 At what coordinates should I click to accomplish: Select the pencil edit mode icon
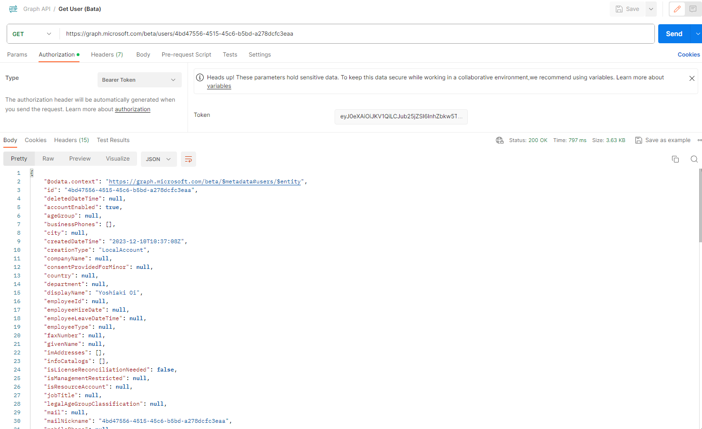coord(677,9)
